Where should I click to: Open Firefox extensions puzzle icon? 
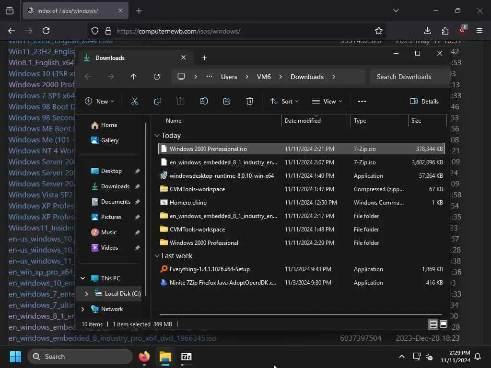point(445,31)
